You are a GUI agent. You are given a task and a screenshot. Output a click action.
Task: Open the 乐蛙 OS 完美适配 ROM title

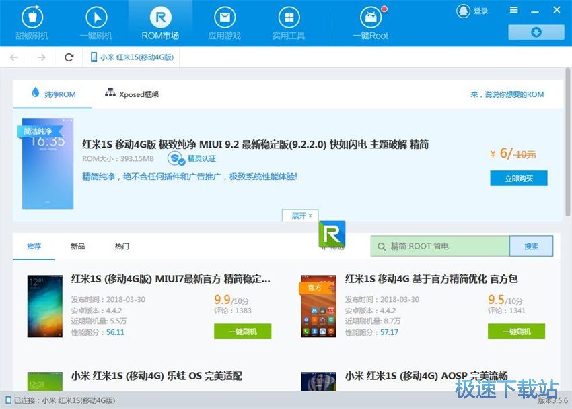coord(157,376)
